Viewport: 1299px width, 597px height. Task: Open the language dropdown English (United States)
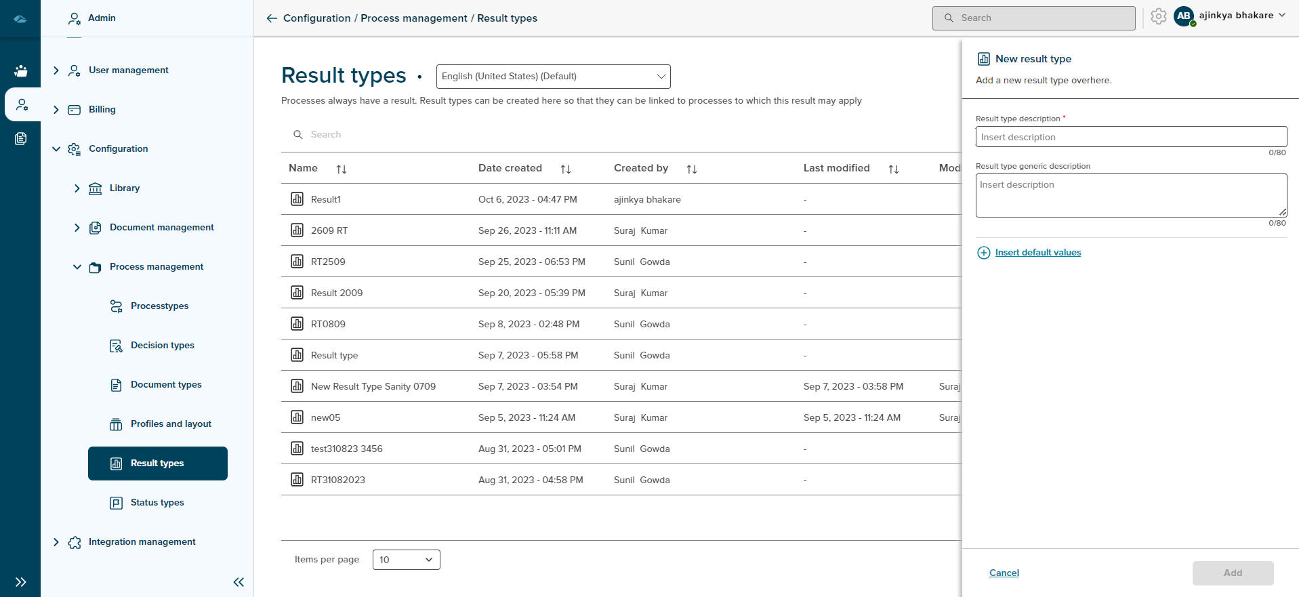tap(553, 77)
